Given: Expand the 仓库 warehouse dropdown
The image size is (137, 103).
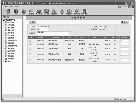Looking at the screenshot, I should (x=105, y=27).
